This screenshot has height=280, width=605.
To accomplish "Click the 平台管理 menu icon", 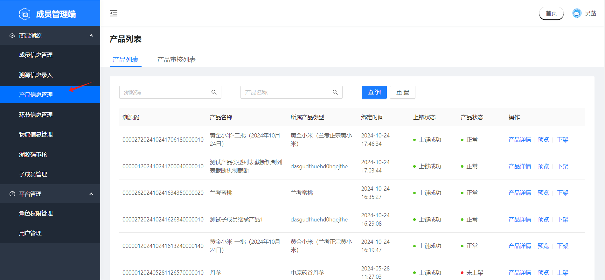I will tap(12, 194).
